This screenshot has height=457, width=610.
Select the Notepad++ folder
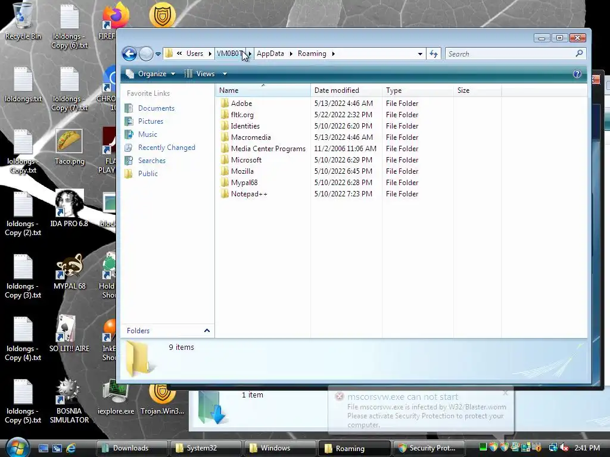249,193
